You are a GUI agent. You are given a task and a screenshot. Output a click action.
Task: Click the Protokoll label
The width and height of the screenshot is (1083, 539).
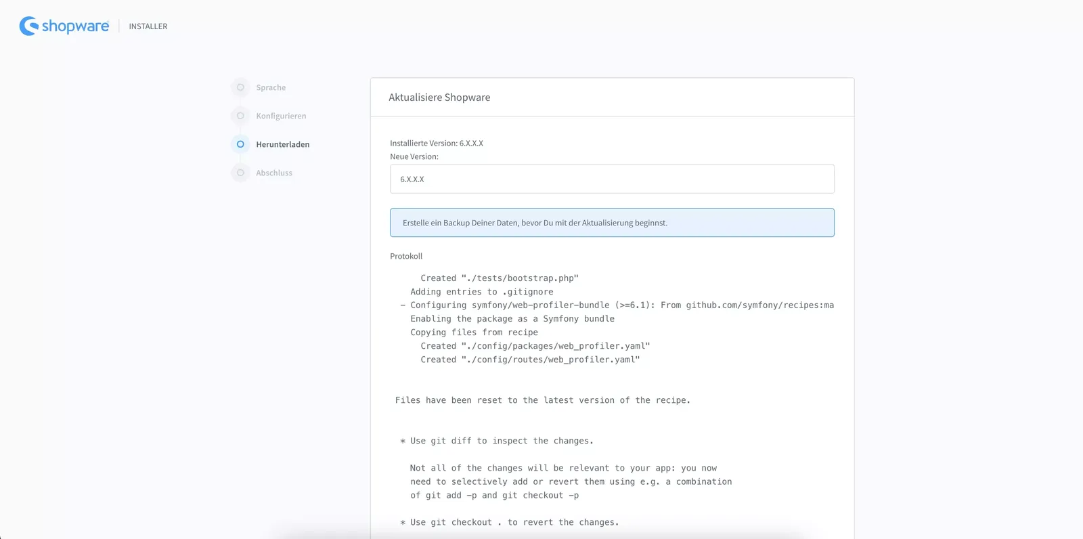(x=406, y=256)
